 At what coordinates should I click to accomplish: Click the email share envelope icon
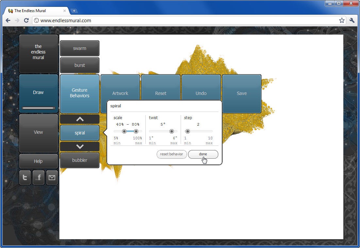[x=52, y=178]
